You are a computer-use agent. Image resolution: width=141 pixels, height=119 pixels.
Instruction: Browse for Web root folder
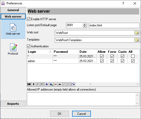pyautogui.click(x=137, y=33)
